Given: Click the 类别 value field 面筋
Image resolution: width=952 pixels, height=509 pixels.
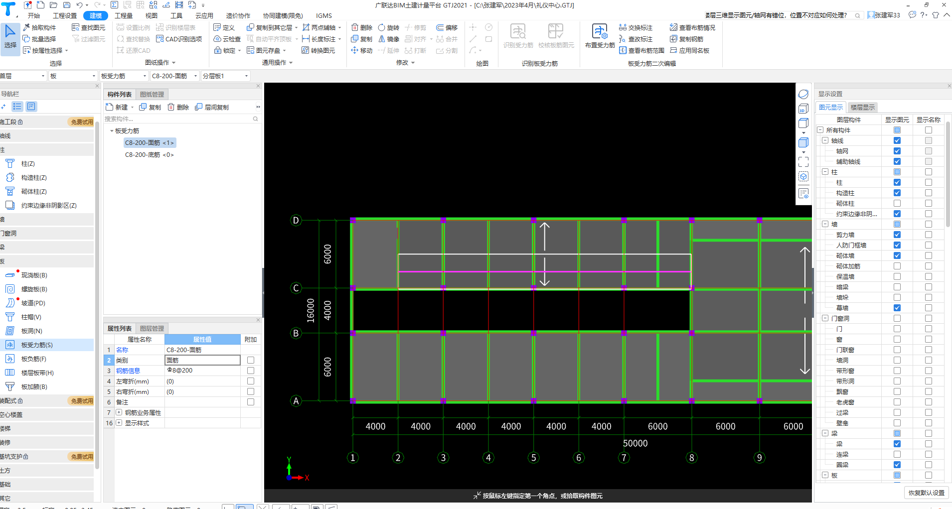Looking at the screenshot, I should coord(202,360).
